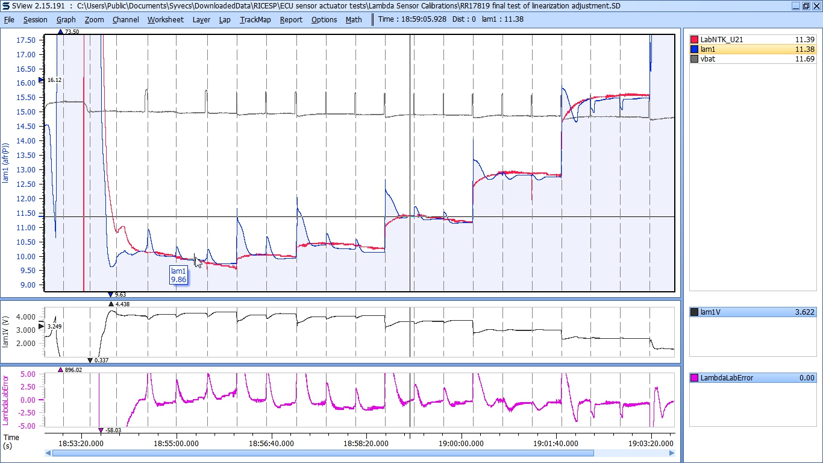Click the LambdaLabError value 0.00
The width and height of the screenshot is (823, 463).
[807, 378]
